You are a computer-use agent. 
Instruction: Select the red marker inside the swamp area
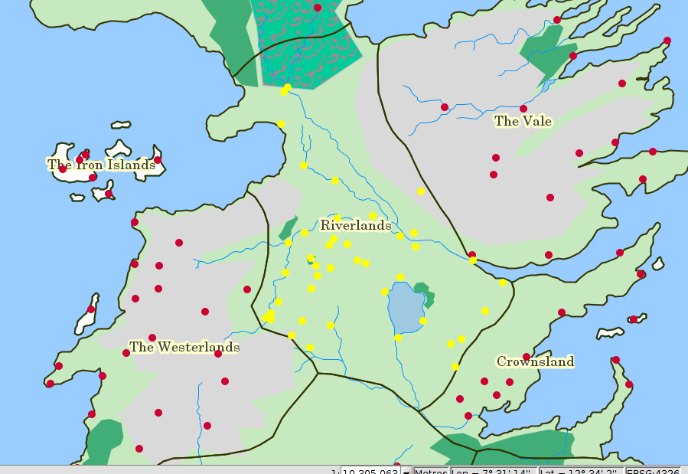click(318, 8)
